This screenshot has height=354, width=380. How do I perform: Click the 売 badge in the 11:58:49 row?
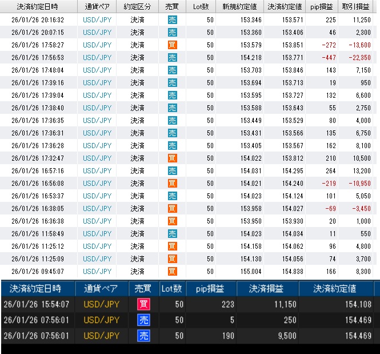(172, 233)
